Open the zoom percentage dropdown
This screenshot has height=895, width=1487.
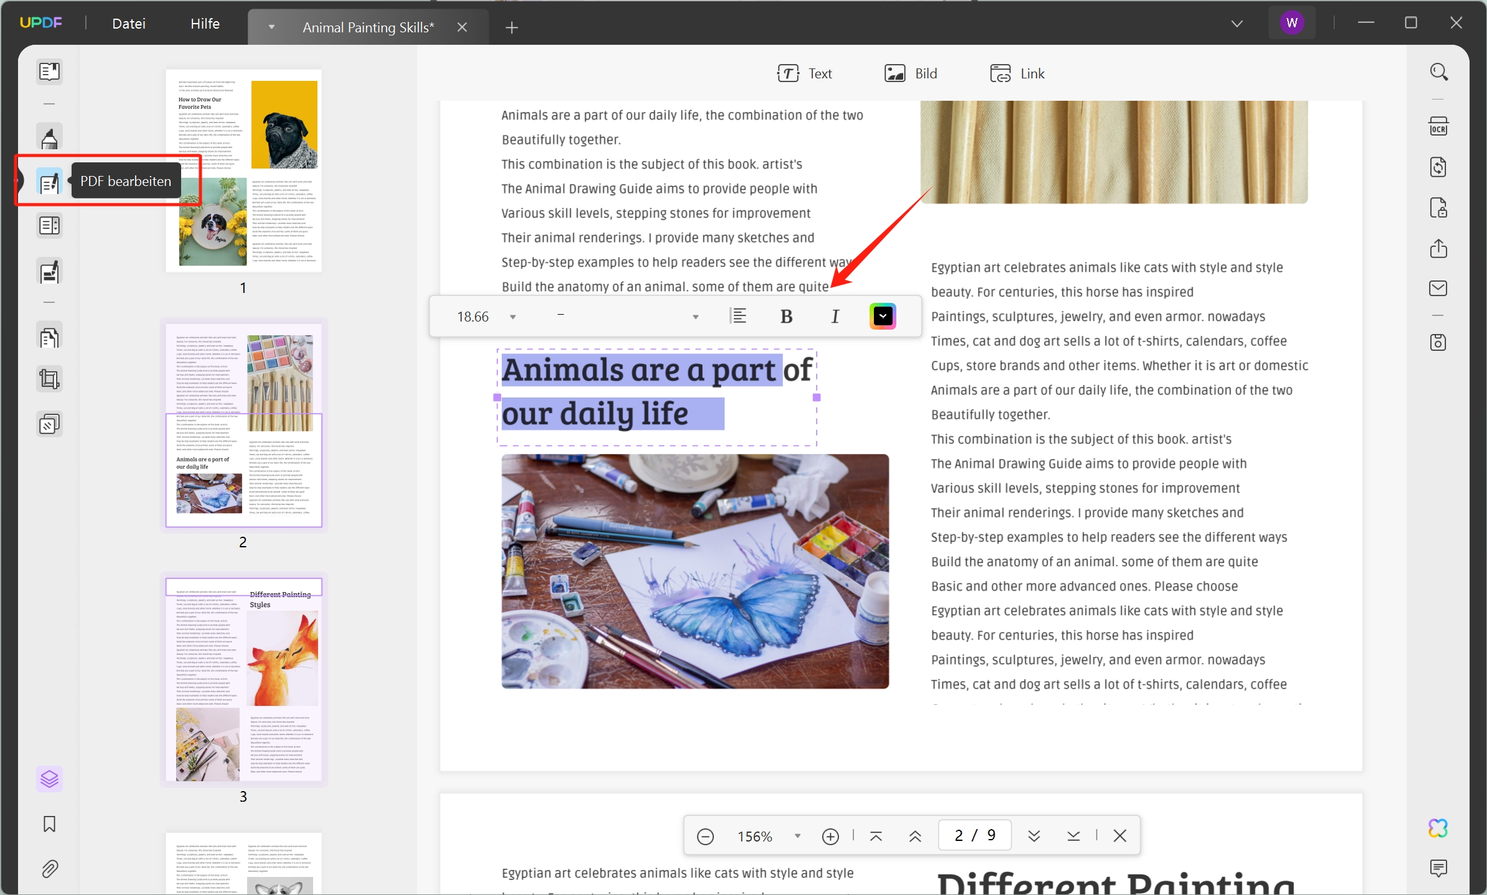pos(797,835)
